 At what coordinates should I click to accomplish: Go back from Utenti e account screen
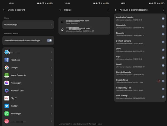(x=4, y=10)
